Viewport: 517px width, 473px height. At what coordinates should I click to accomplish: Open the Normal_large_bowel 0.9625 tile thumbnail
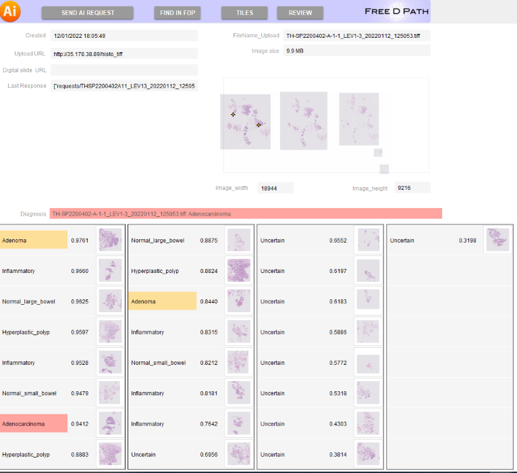point(109,301)
